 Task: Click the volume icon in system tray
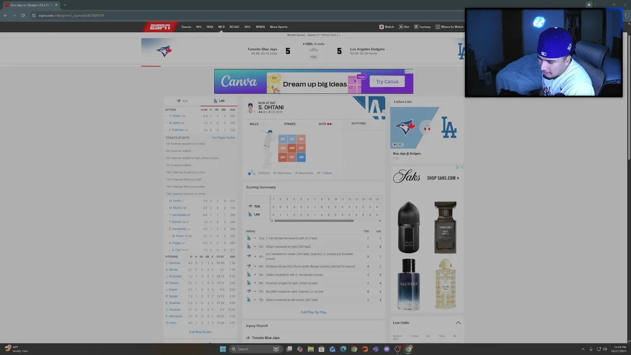[605, 349]
